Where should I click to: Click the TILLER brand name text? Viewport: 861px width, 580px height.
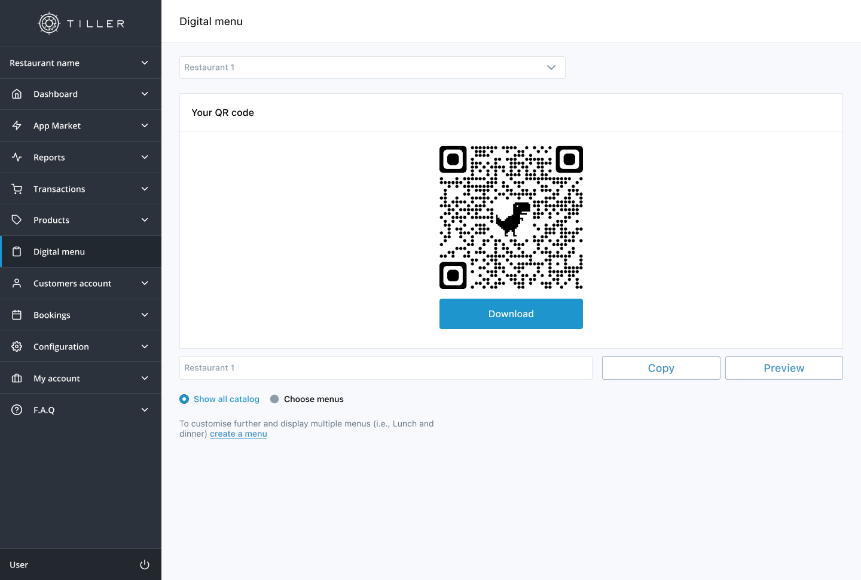tap(96, 24)
